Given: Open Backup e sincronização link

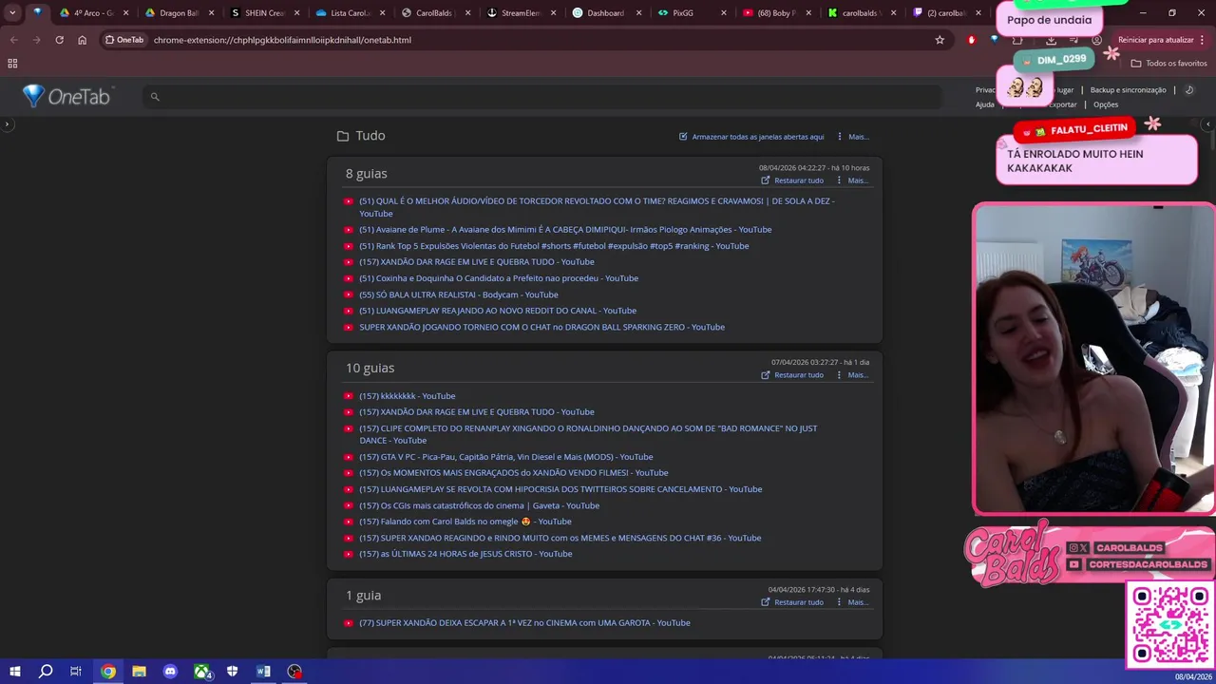Looking at the screenshot, I should pos(1128,90).
